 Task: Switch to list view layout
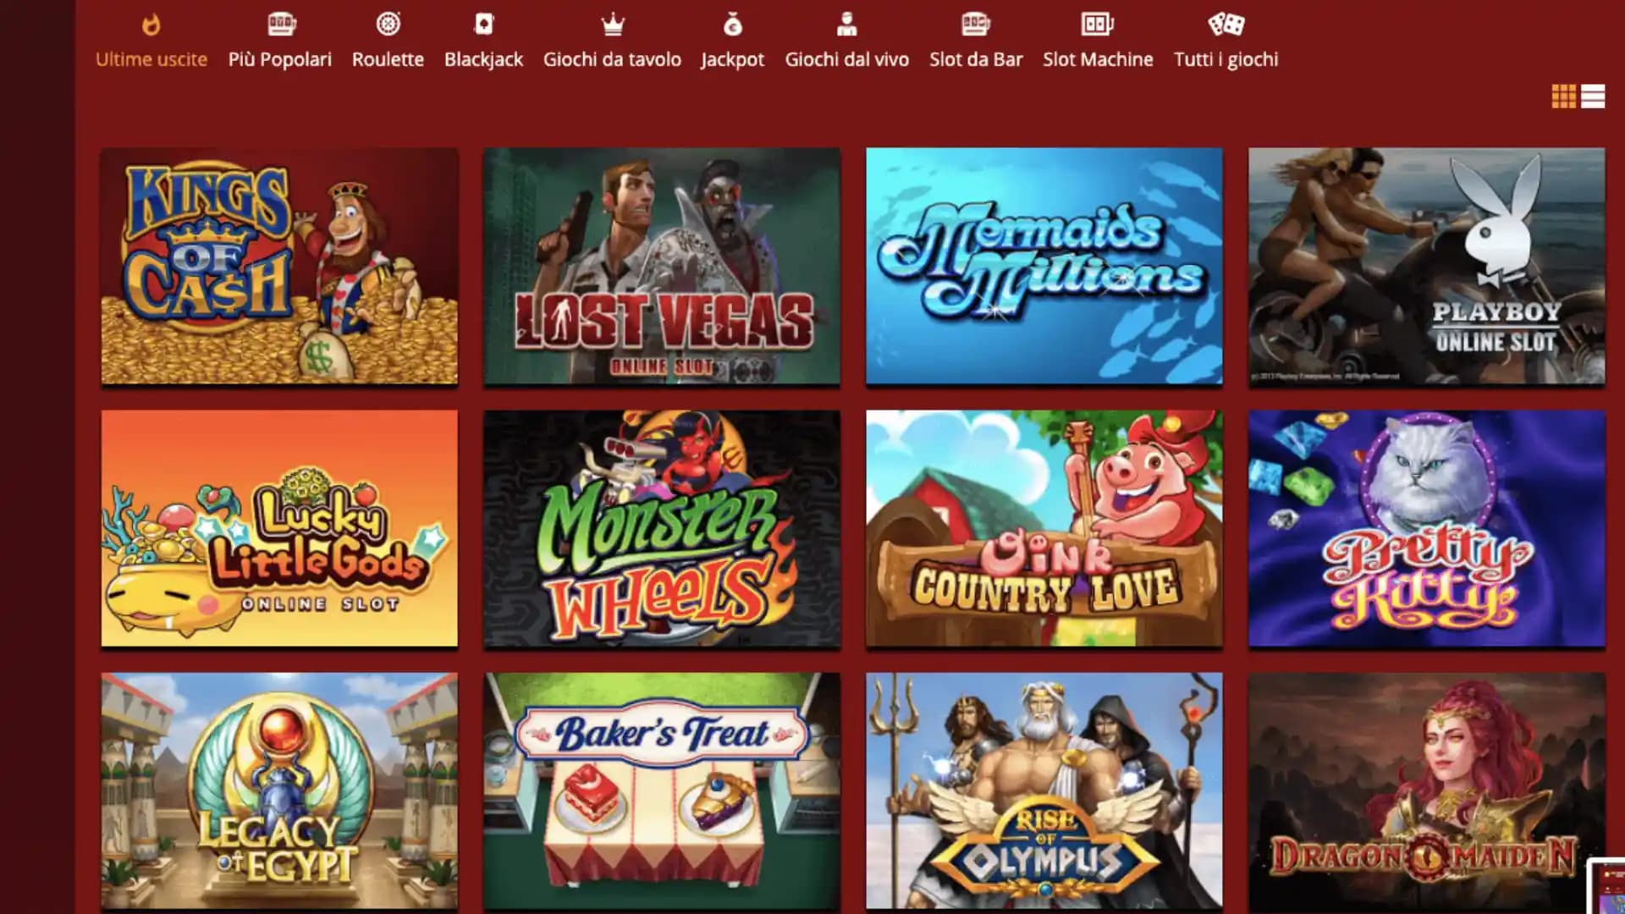[x=1593, y=96]
